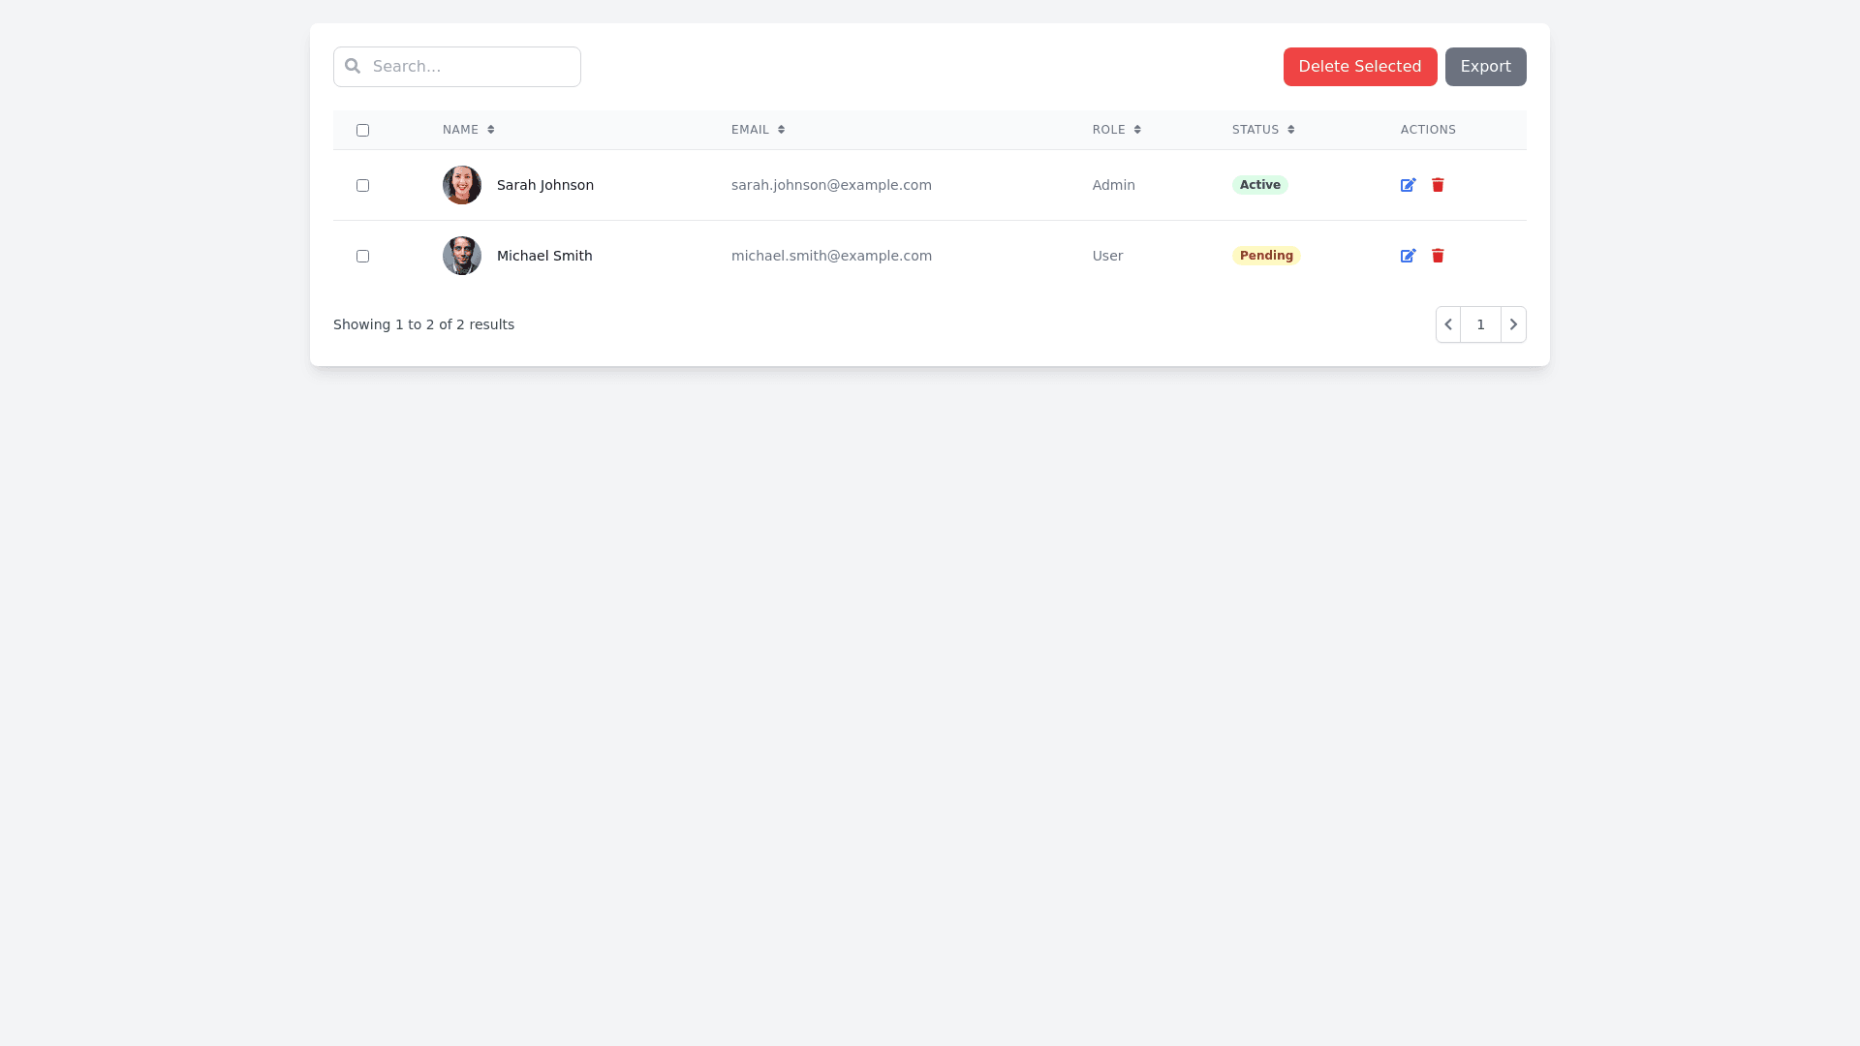Click the search magnifier icon
The image size is (1860, 1046).
[x=353, y=66]
